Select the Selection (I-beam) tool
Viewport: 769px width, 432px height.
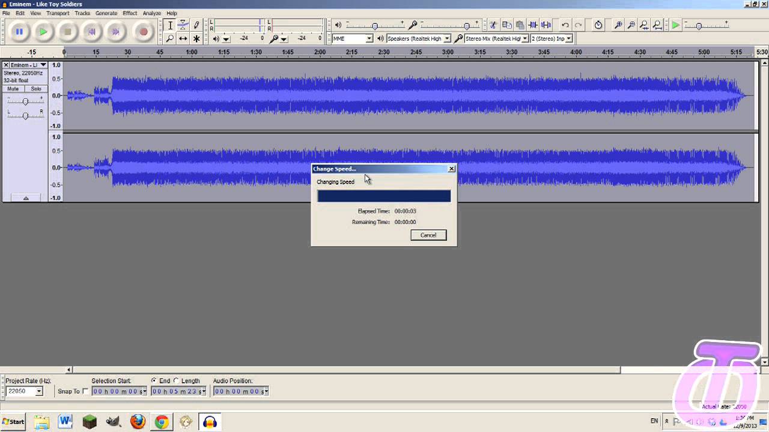pyautogui.click(x=170, y=25)
